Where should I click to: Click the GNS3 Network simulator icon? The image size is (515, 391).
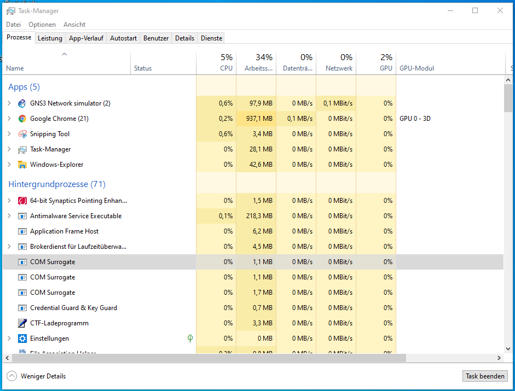[x=22, y=103]
